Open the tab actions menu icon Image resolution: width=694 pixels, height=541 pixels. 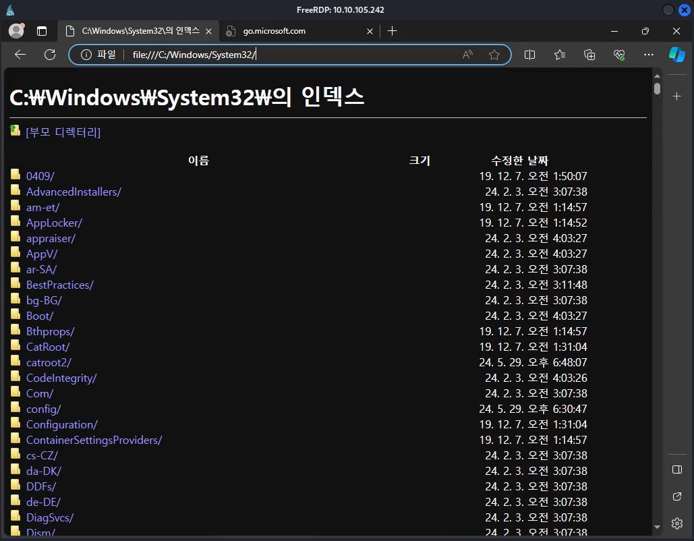tap(42, 31)
